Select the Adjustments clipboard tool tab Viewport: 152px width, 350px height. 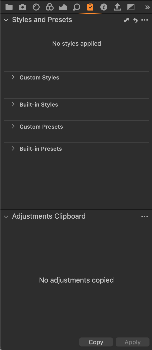coord(90,7)
